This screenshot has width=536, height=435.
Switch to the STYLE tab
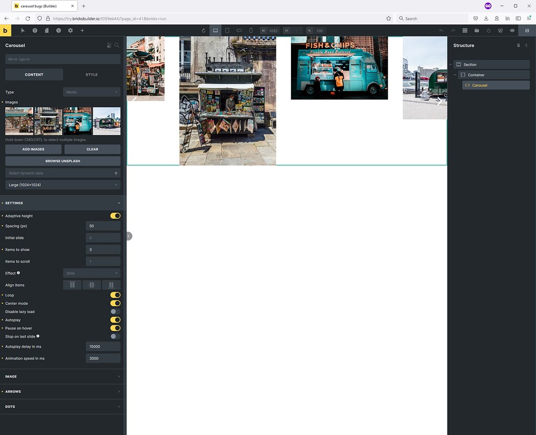point(92,74)
